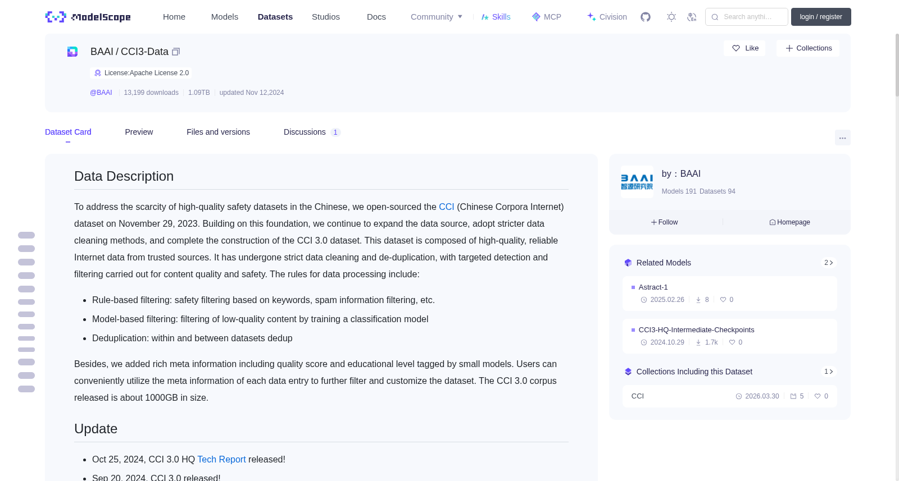The image size is (899, 481).
Task: Open the Studios nav item
Action: coord(326,17)
